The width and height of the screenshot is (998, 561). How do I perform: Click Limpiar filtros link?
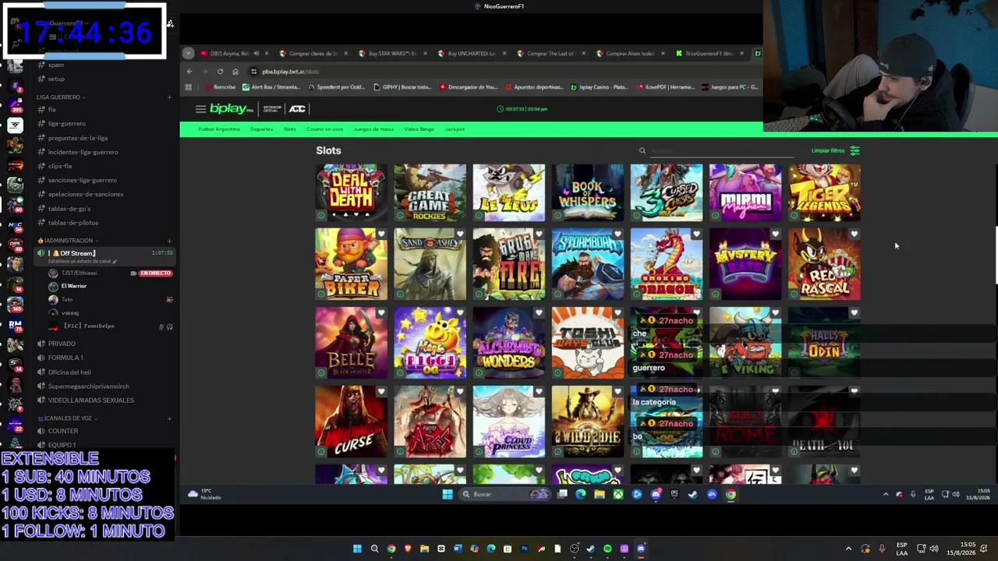[828, 151]
